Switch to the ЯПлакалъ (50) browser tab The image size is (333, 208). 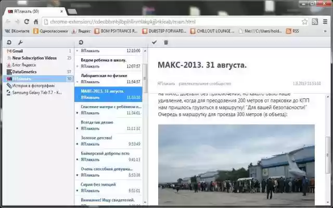(31, 10)
